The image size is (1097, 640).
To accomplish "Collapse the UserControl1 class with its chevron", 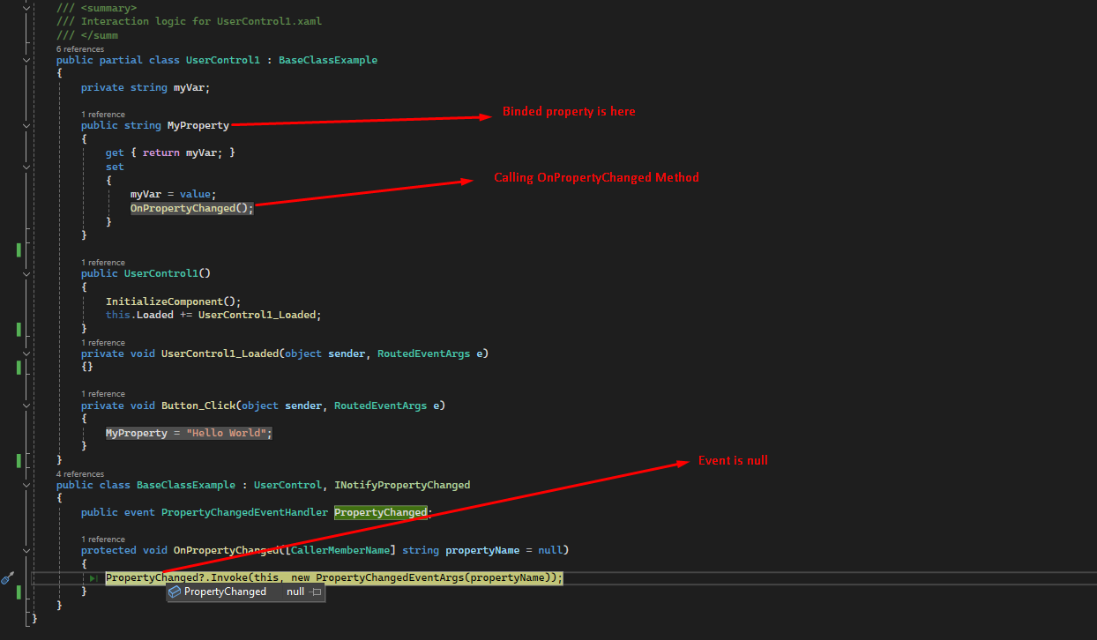I will point(26,59).
